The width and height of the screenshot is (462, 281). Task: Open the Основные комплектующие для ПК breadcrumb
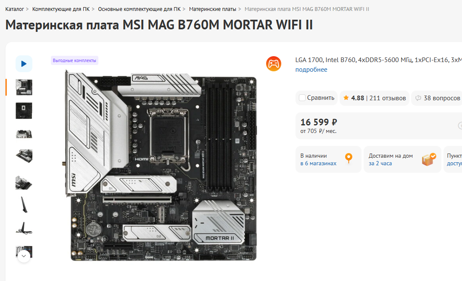click(x=139, y=9)
